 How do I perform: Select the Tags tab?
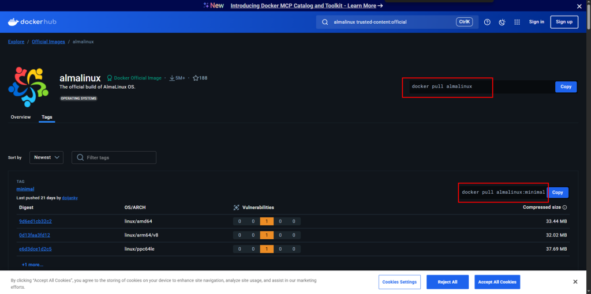tap(47, 117)
